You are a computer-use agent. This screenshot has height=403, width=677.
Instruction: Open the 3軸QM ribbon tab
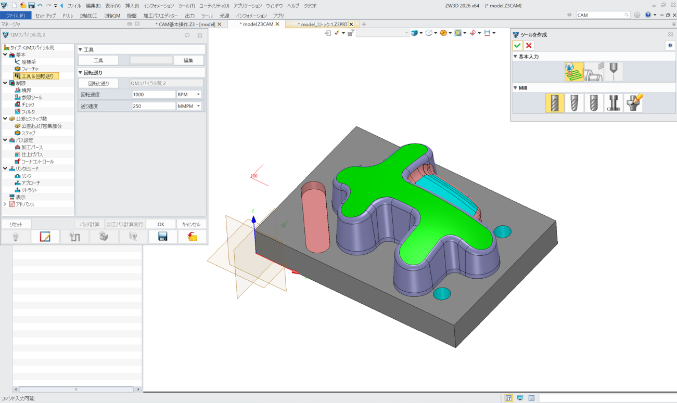[112, 16]
